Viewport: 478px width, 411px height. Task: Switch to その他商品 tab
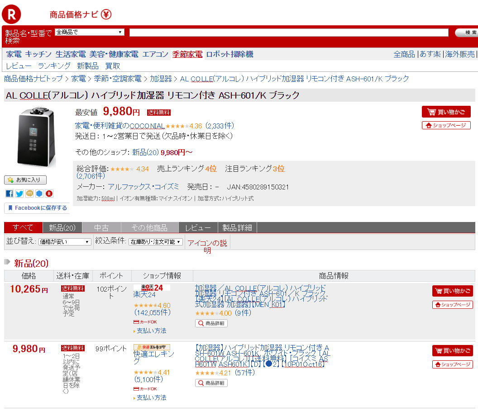click(x=149, y=227)
